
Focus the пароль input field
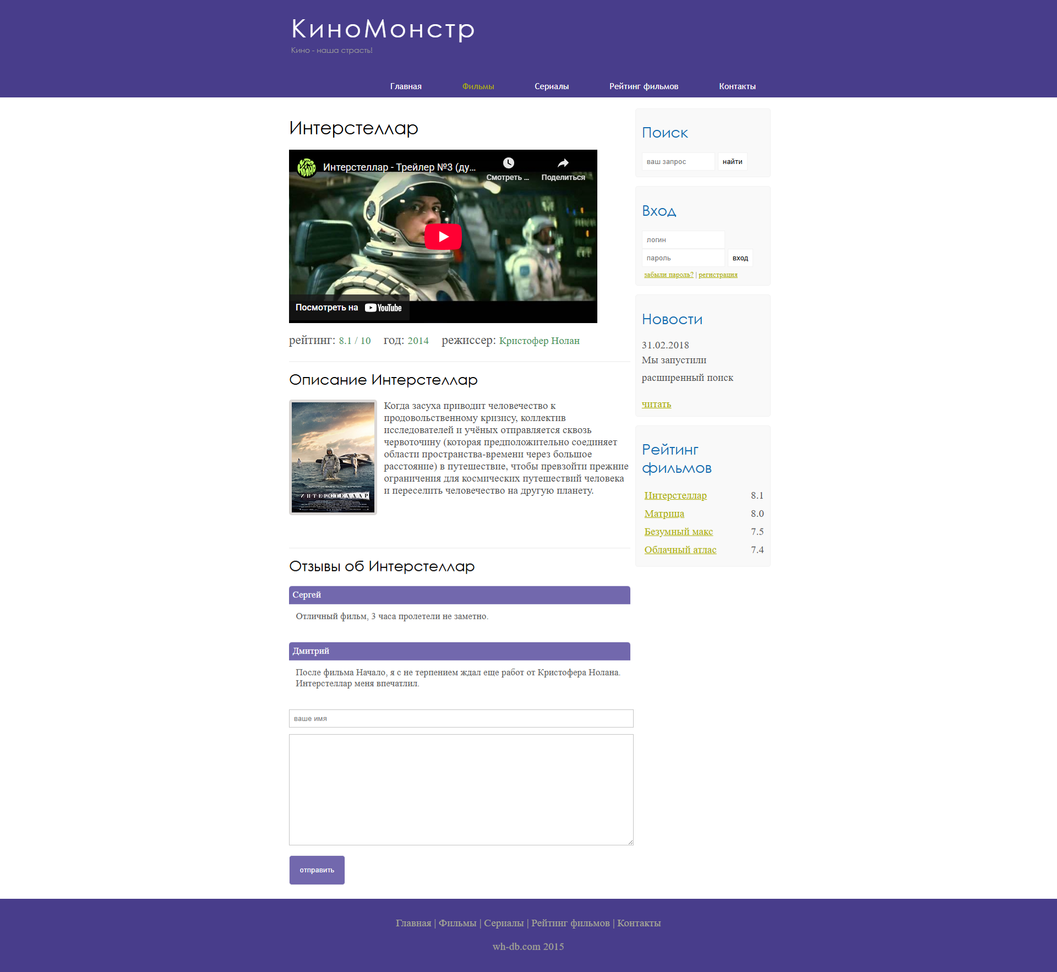pyautogui.click(x=683, y=258)
